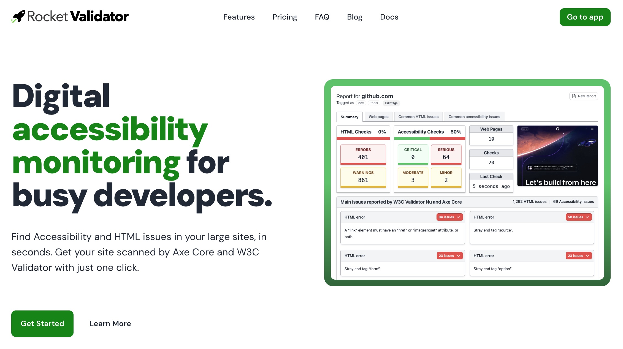Open Common HTML issues tab
The height and width of the screenshot is (349, 623).
(x=418, y=116)
